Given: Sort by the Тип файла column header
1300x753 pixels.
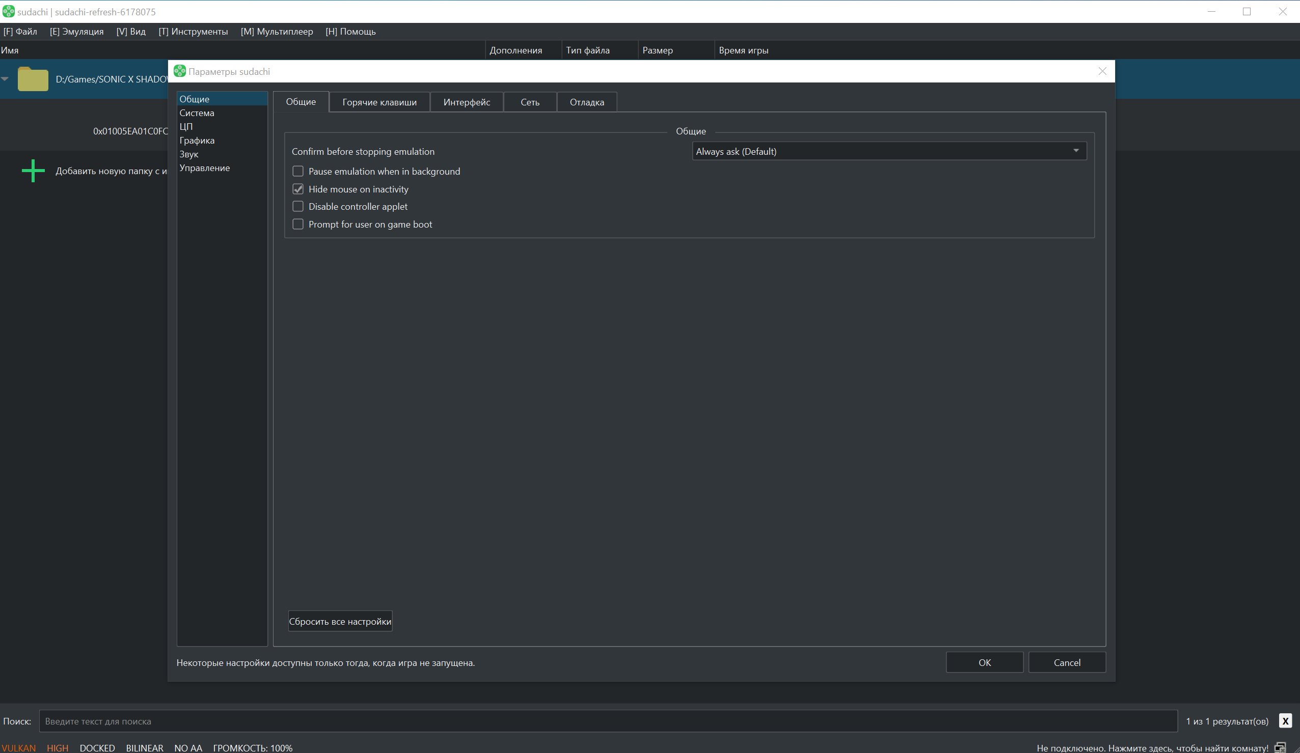Looking at the screenshot, I should 600,50.
